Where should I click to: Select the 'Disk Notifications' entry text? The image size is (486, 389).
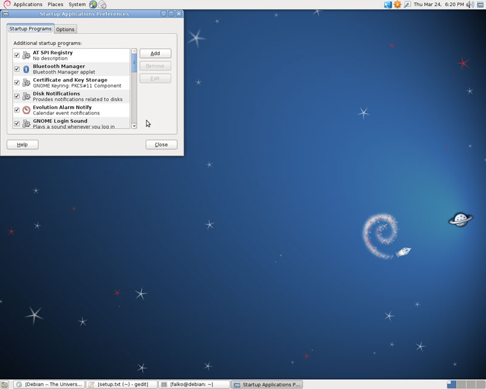[56, 94]
